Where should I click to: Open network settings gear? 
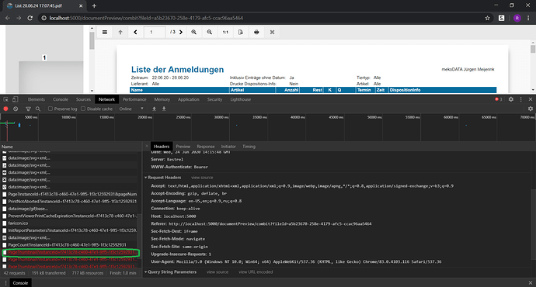(531, 109)
